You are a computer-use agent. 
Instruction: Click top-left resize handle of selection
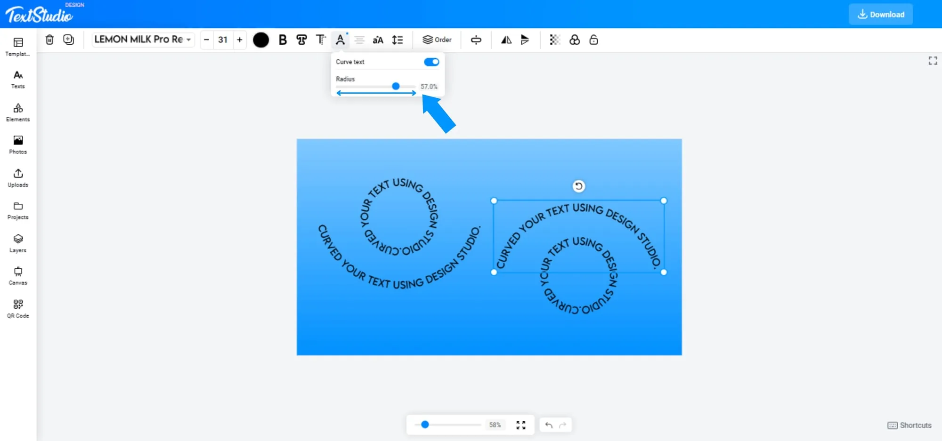[x=494, y=200]
